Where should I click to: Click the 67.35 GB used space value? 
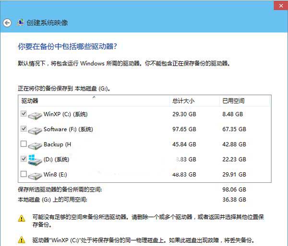(x=234, y=129)
